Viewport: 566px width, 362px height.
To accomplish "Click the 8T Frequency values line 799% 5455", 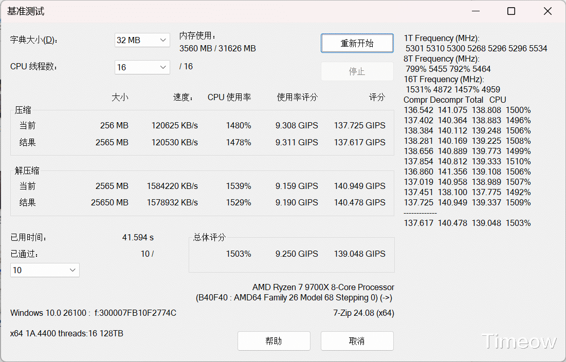I will [448, 69].
